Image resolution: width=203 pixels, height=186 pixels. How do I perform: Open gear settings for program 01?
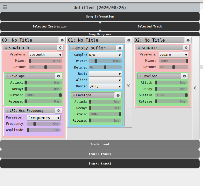point(129,40)
